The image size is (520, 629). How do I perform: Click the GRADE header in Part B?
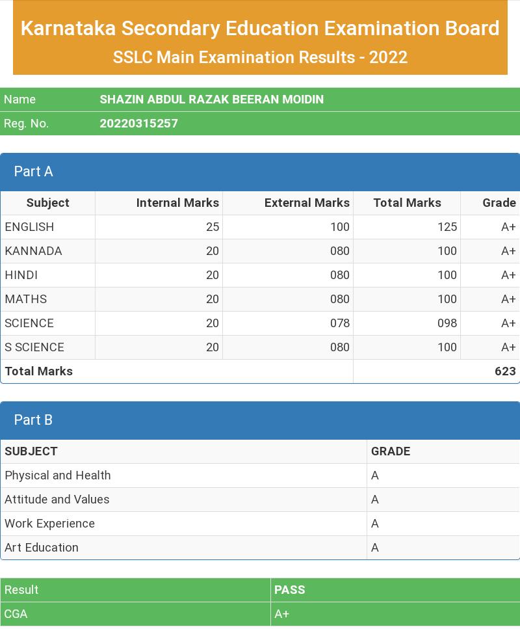tap(391, 451)
